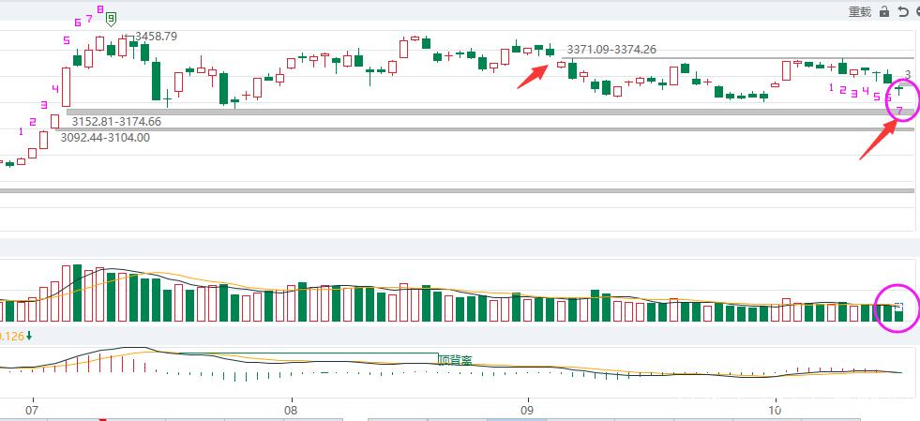Click the red arrow pointing at 3371 gap
The image size is (920, 421).
pyautogui.click(x=535, y=75)
